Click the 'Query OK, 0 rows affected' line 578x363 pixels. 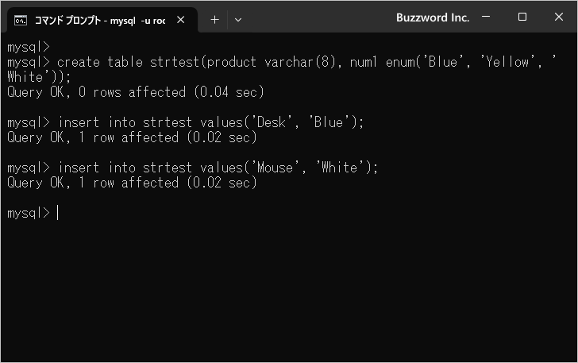tap(135, 92)
